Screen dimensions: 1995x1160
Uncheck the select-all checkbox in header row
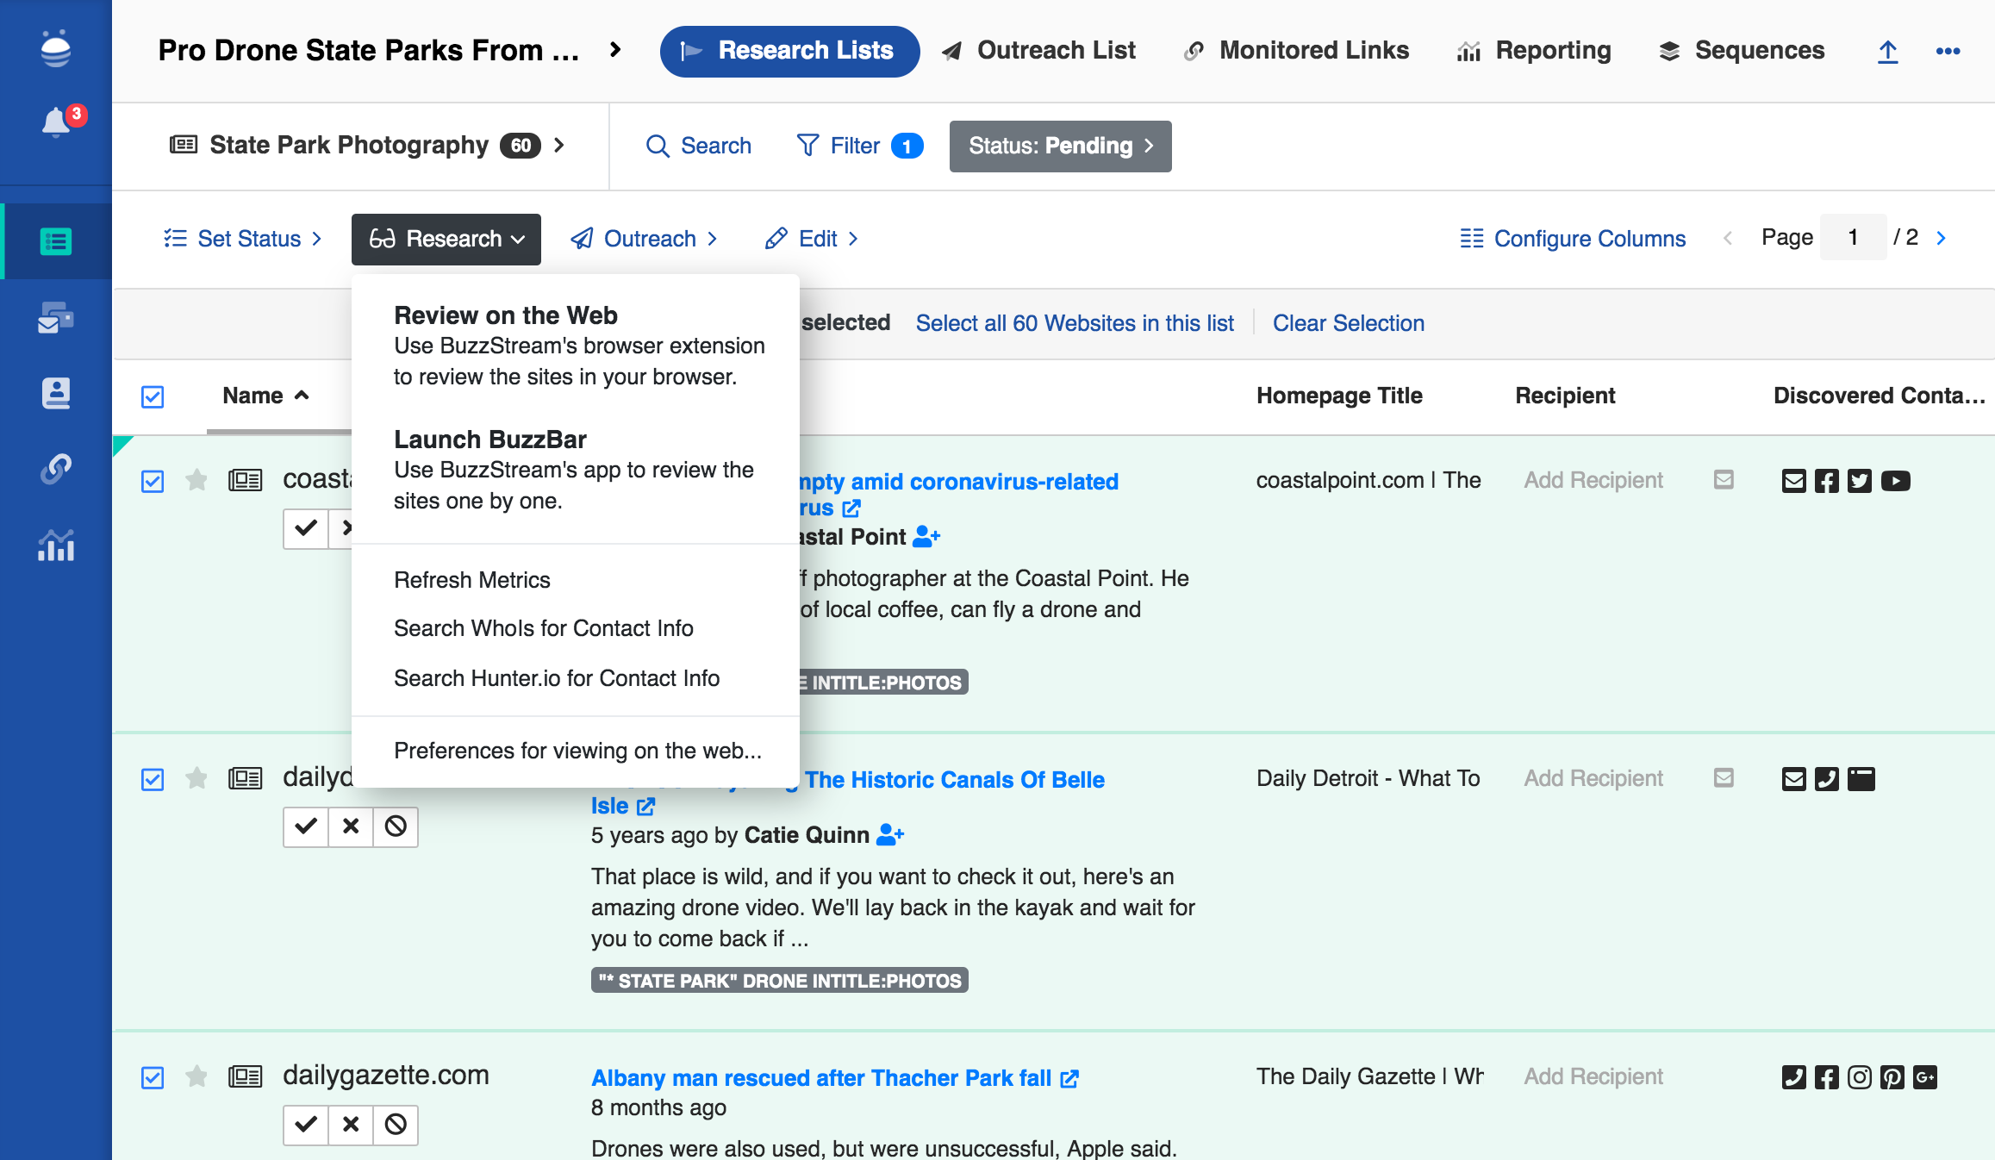pyautogui.click(x=153, y=396)
